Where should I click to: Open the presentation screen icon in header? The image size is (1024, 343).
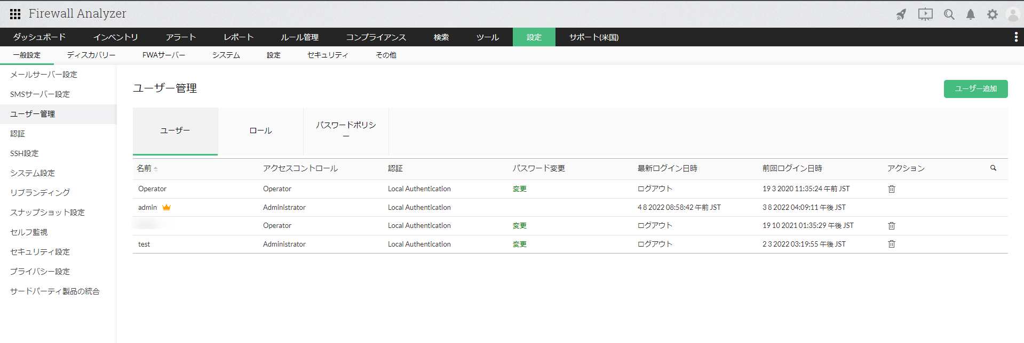pyautogui.click(x=925, y=14)
